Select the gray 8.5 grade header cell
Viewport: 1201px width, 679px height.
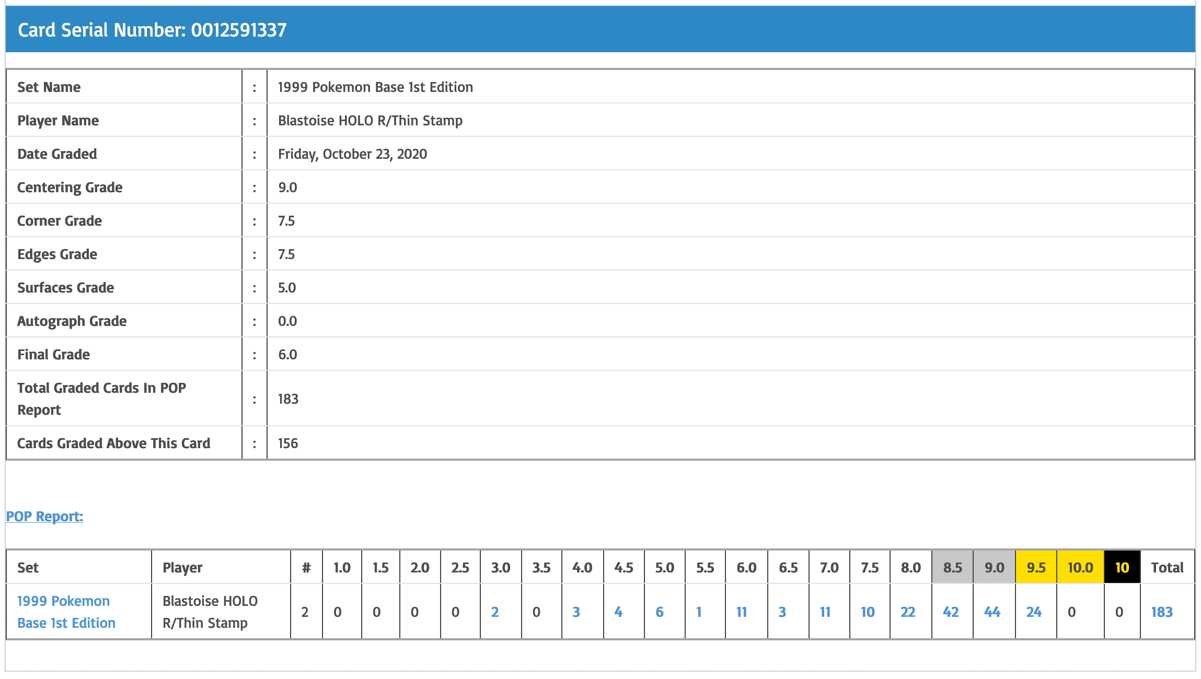pos(952,567)
